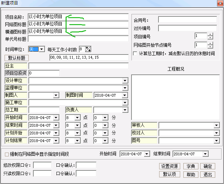
Task: Click the 业主 label button
Action: pos(16,66)
